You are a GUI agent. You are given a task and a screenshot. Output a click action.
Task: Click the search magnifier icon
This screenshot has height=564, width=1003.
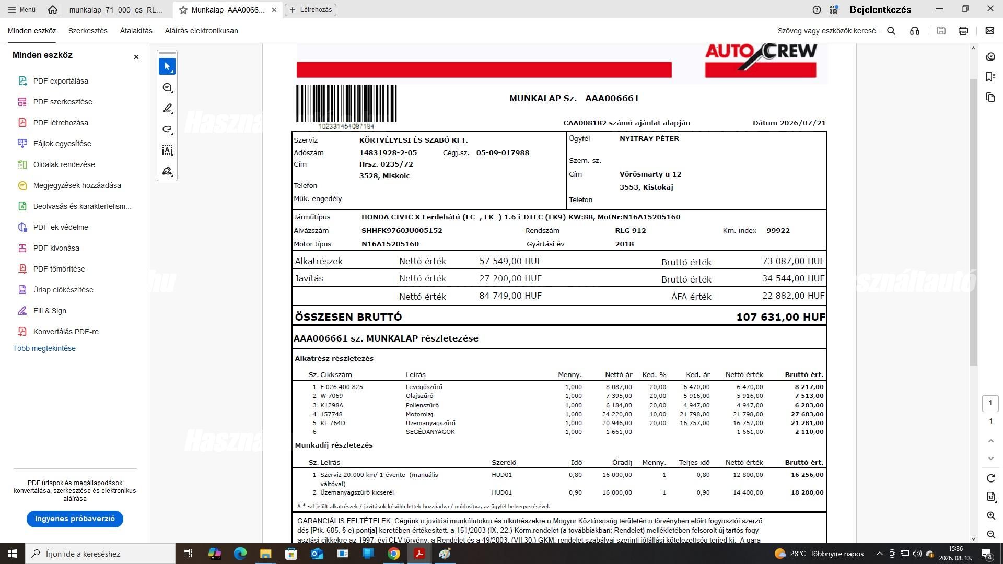coord(892,31)
